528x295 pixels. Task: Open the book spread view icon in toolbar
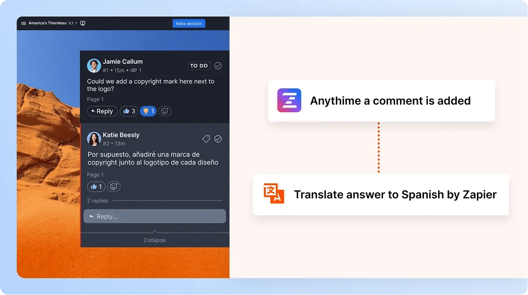tap(83, 23)
